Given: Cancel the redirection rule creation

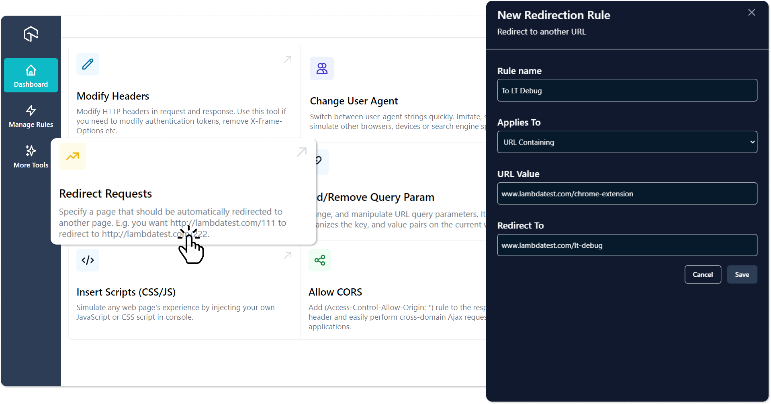Looking at the screenshot, I should point(702,274).
